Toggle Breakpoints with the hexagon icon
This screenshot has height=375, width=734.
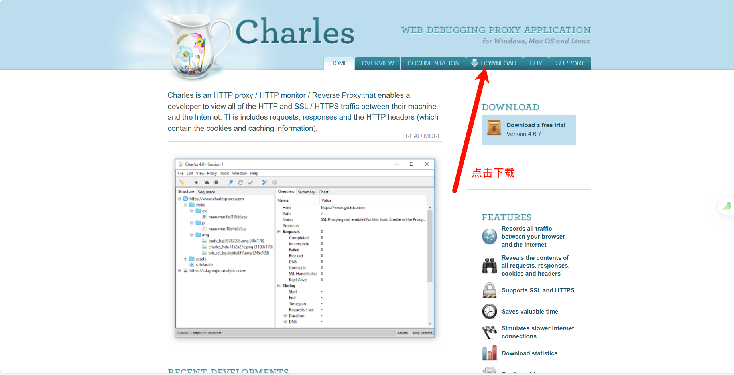click(x=216, y=182)
